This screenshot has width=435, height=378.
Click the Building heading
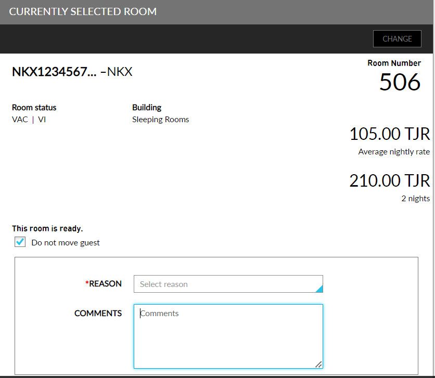[147, 108]
